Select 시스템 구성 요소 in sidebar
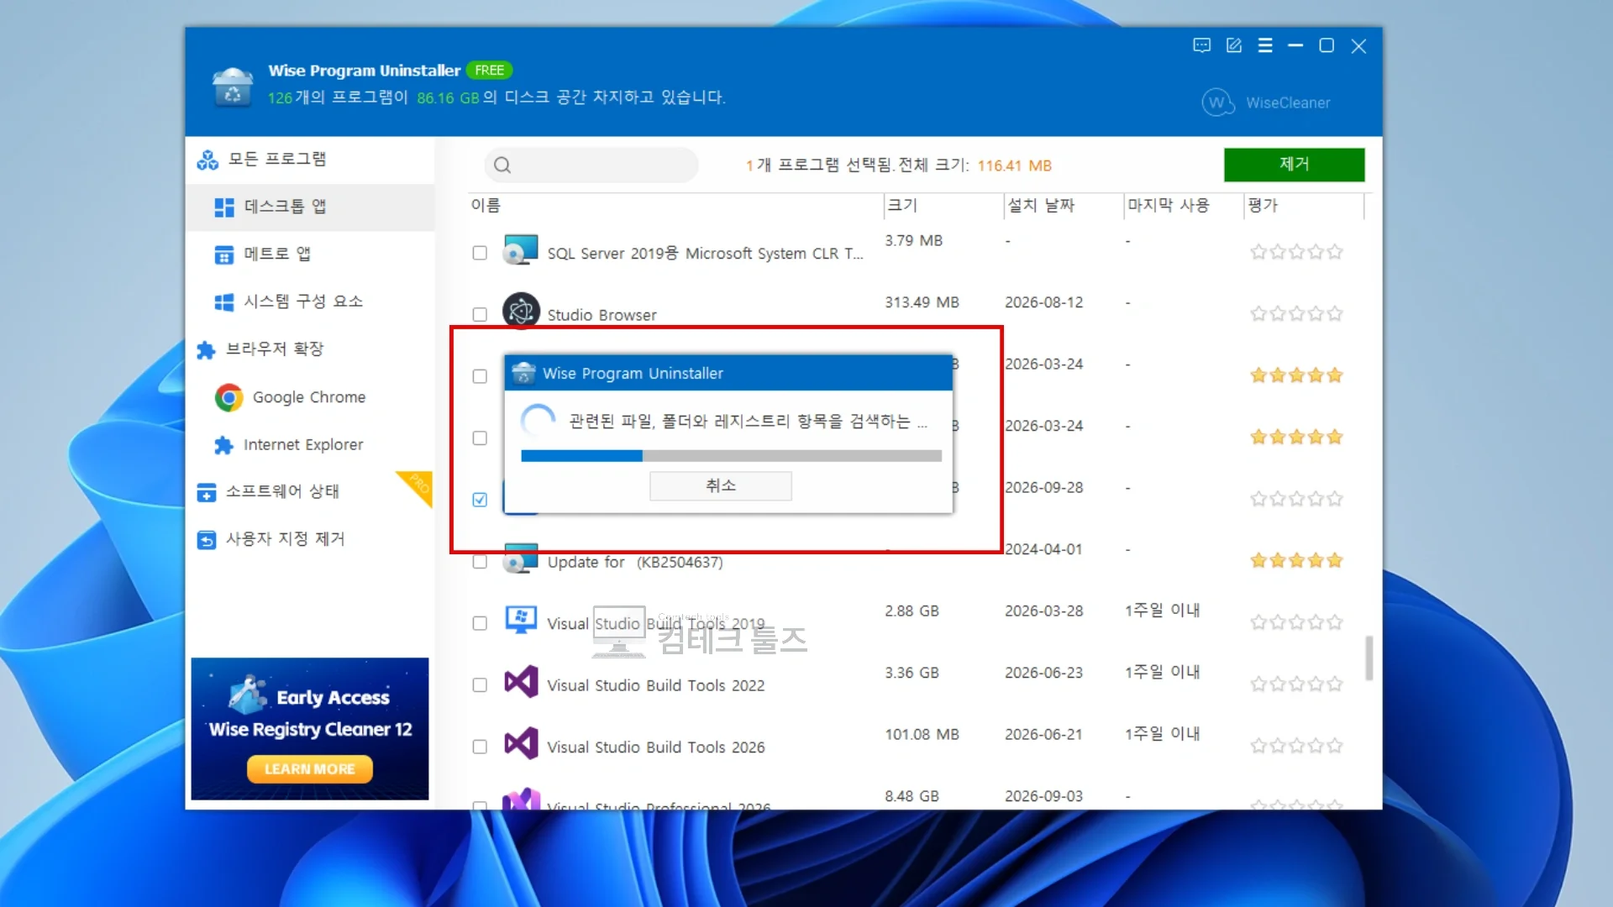The image size is (1613, 907). (x=310, y=301)
